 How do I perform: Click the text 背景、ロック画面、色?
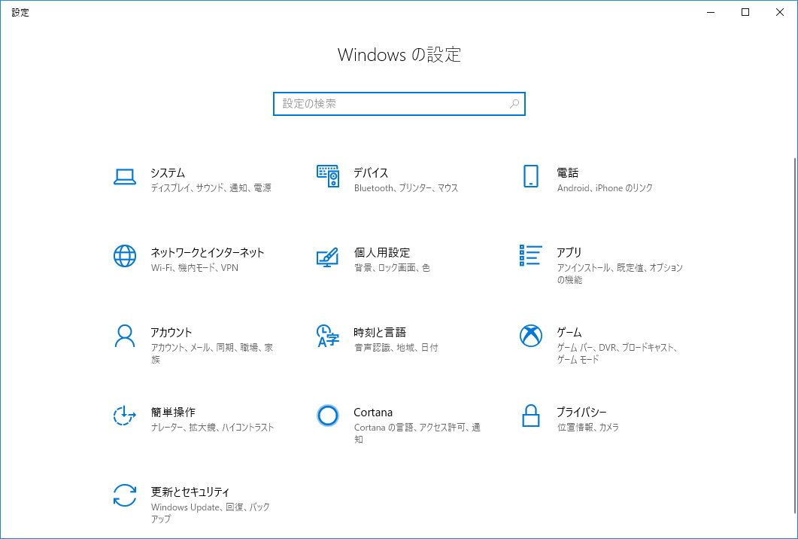[392, 268]
